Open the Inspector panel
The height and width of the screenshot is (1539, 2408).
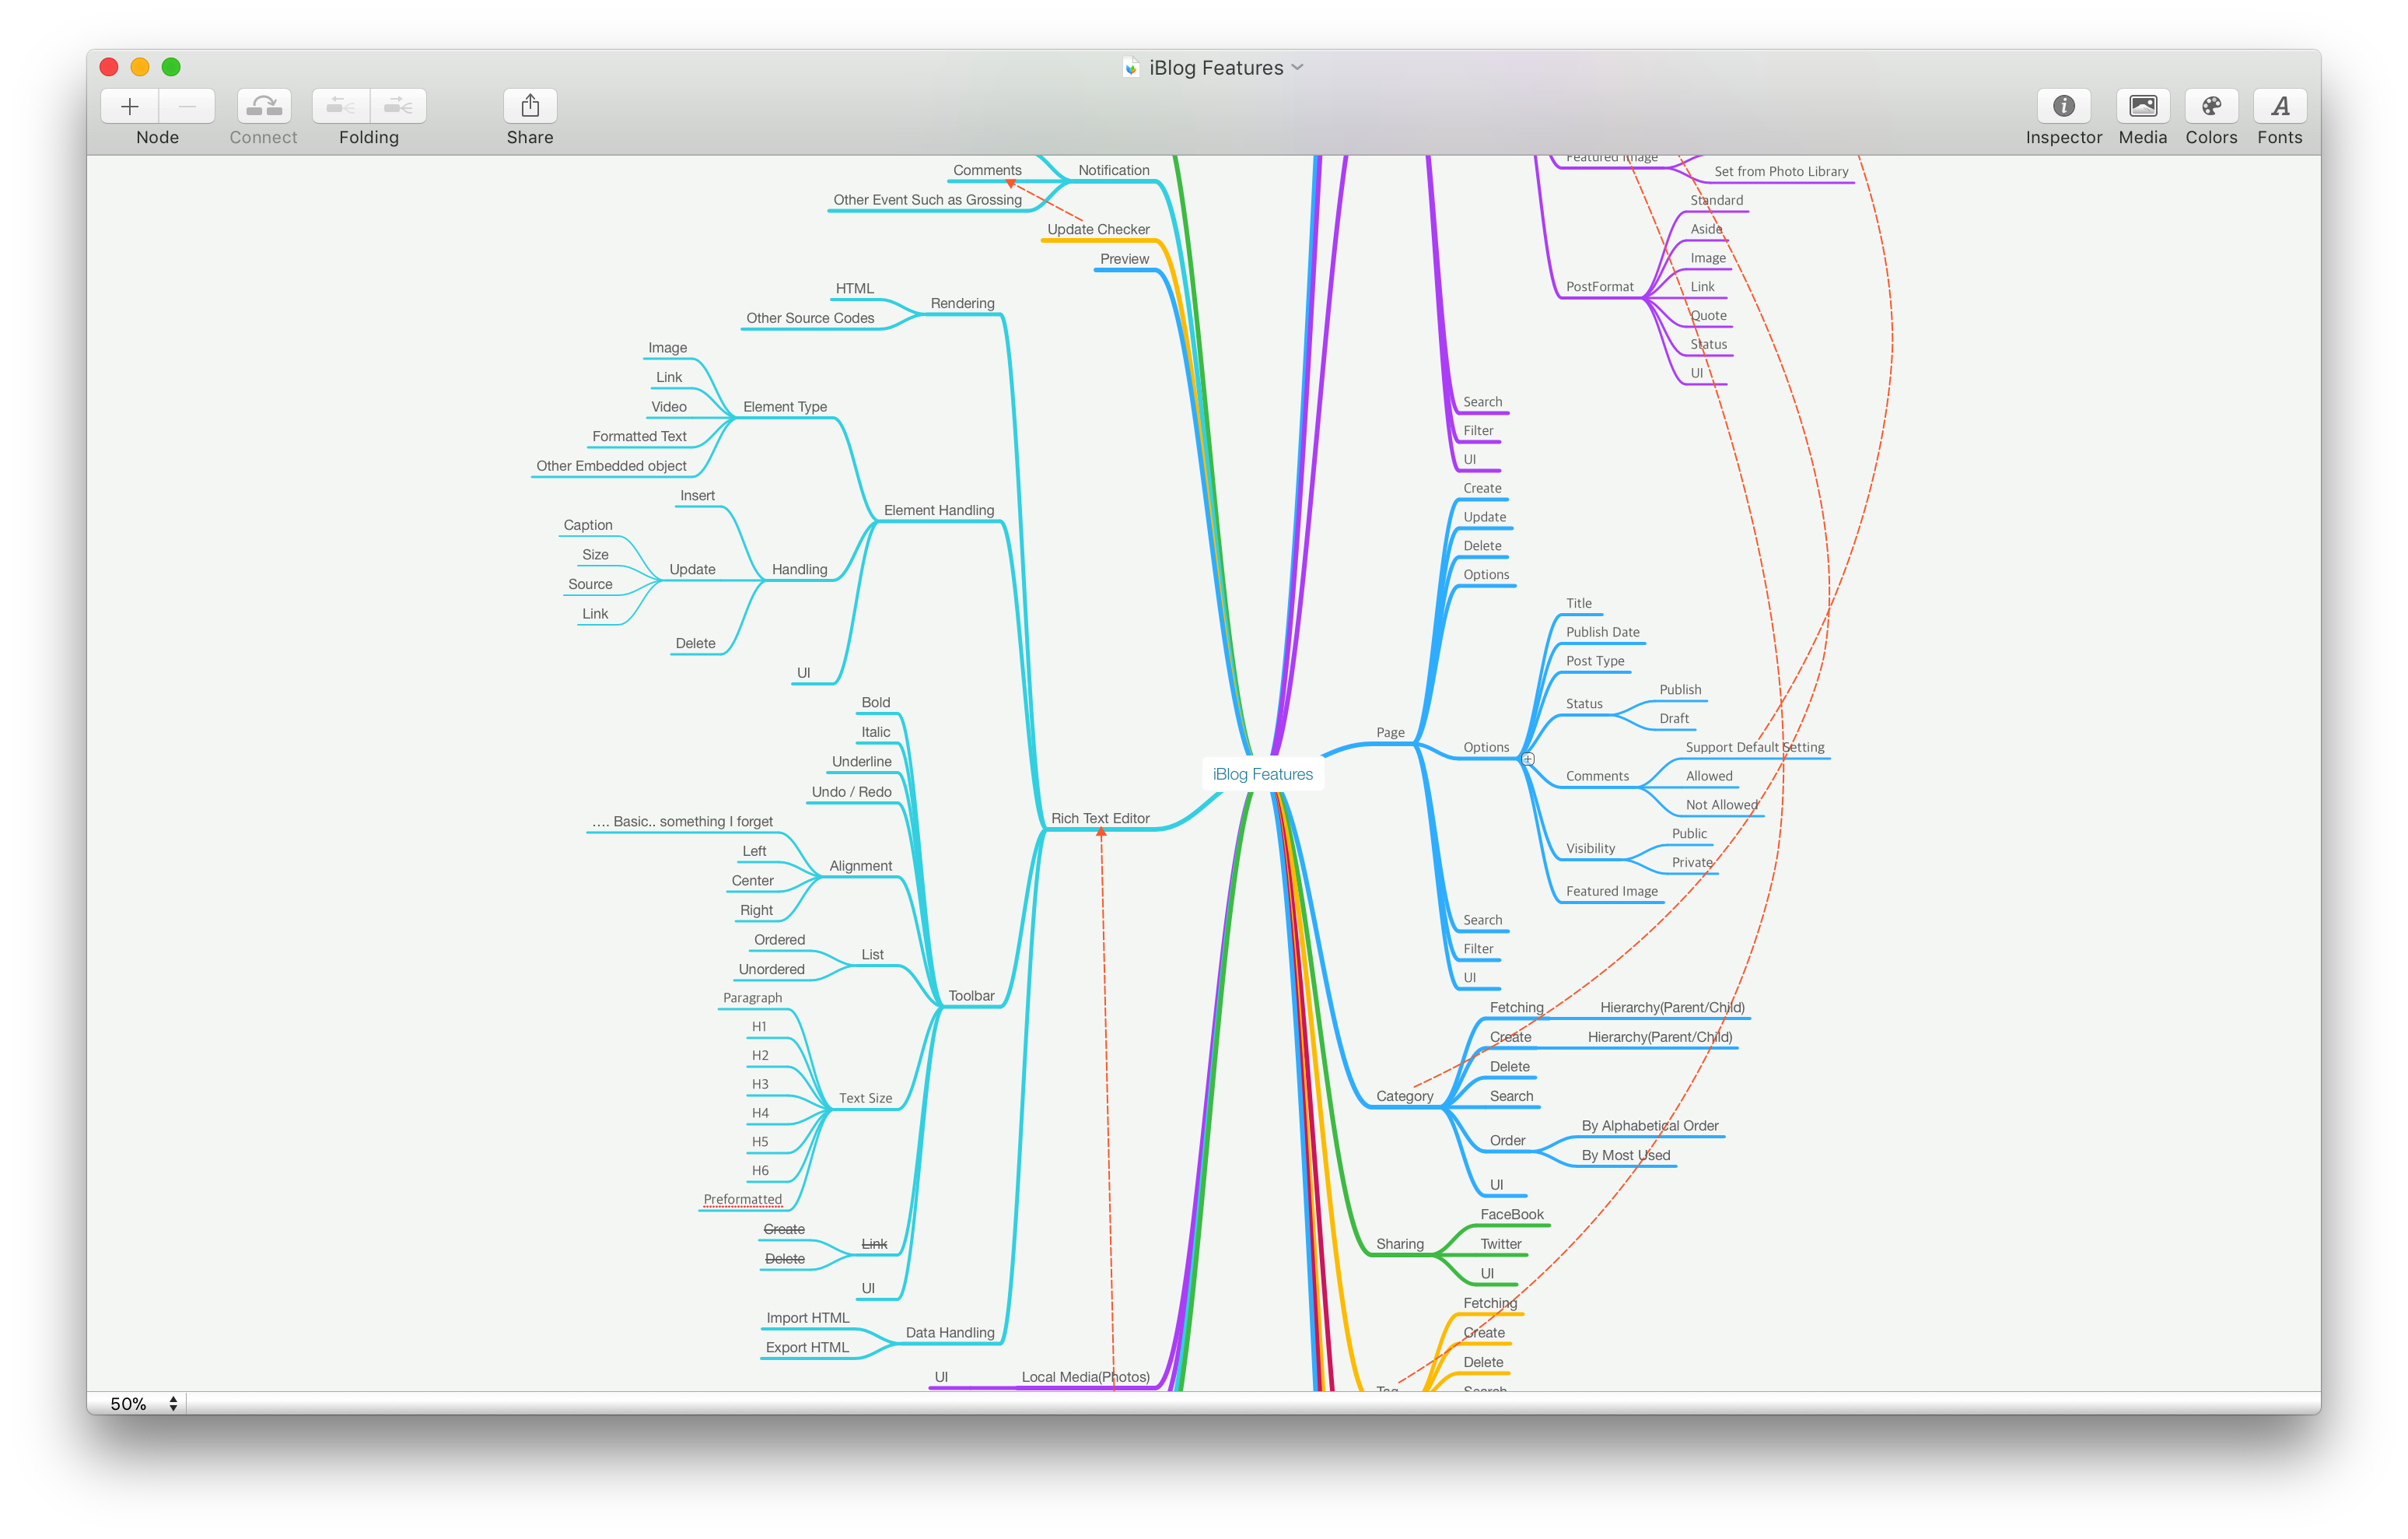pos(2063,106)
